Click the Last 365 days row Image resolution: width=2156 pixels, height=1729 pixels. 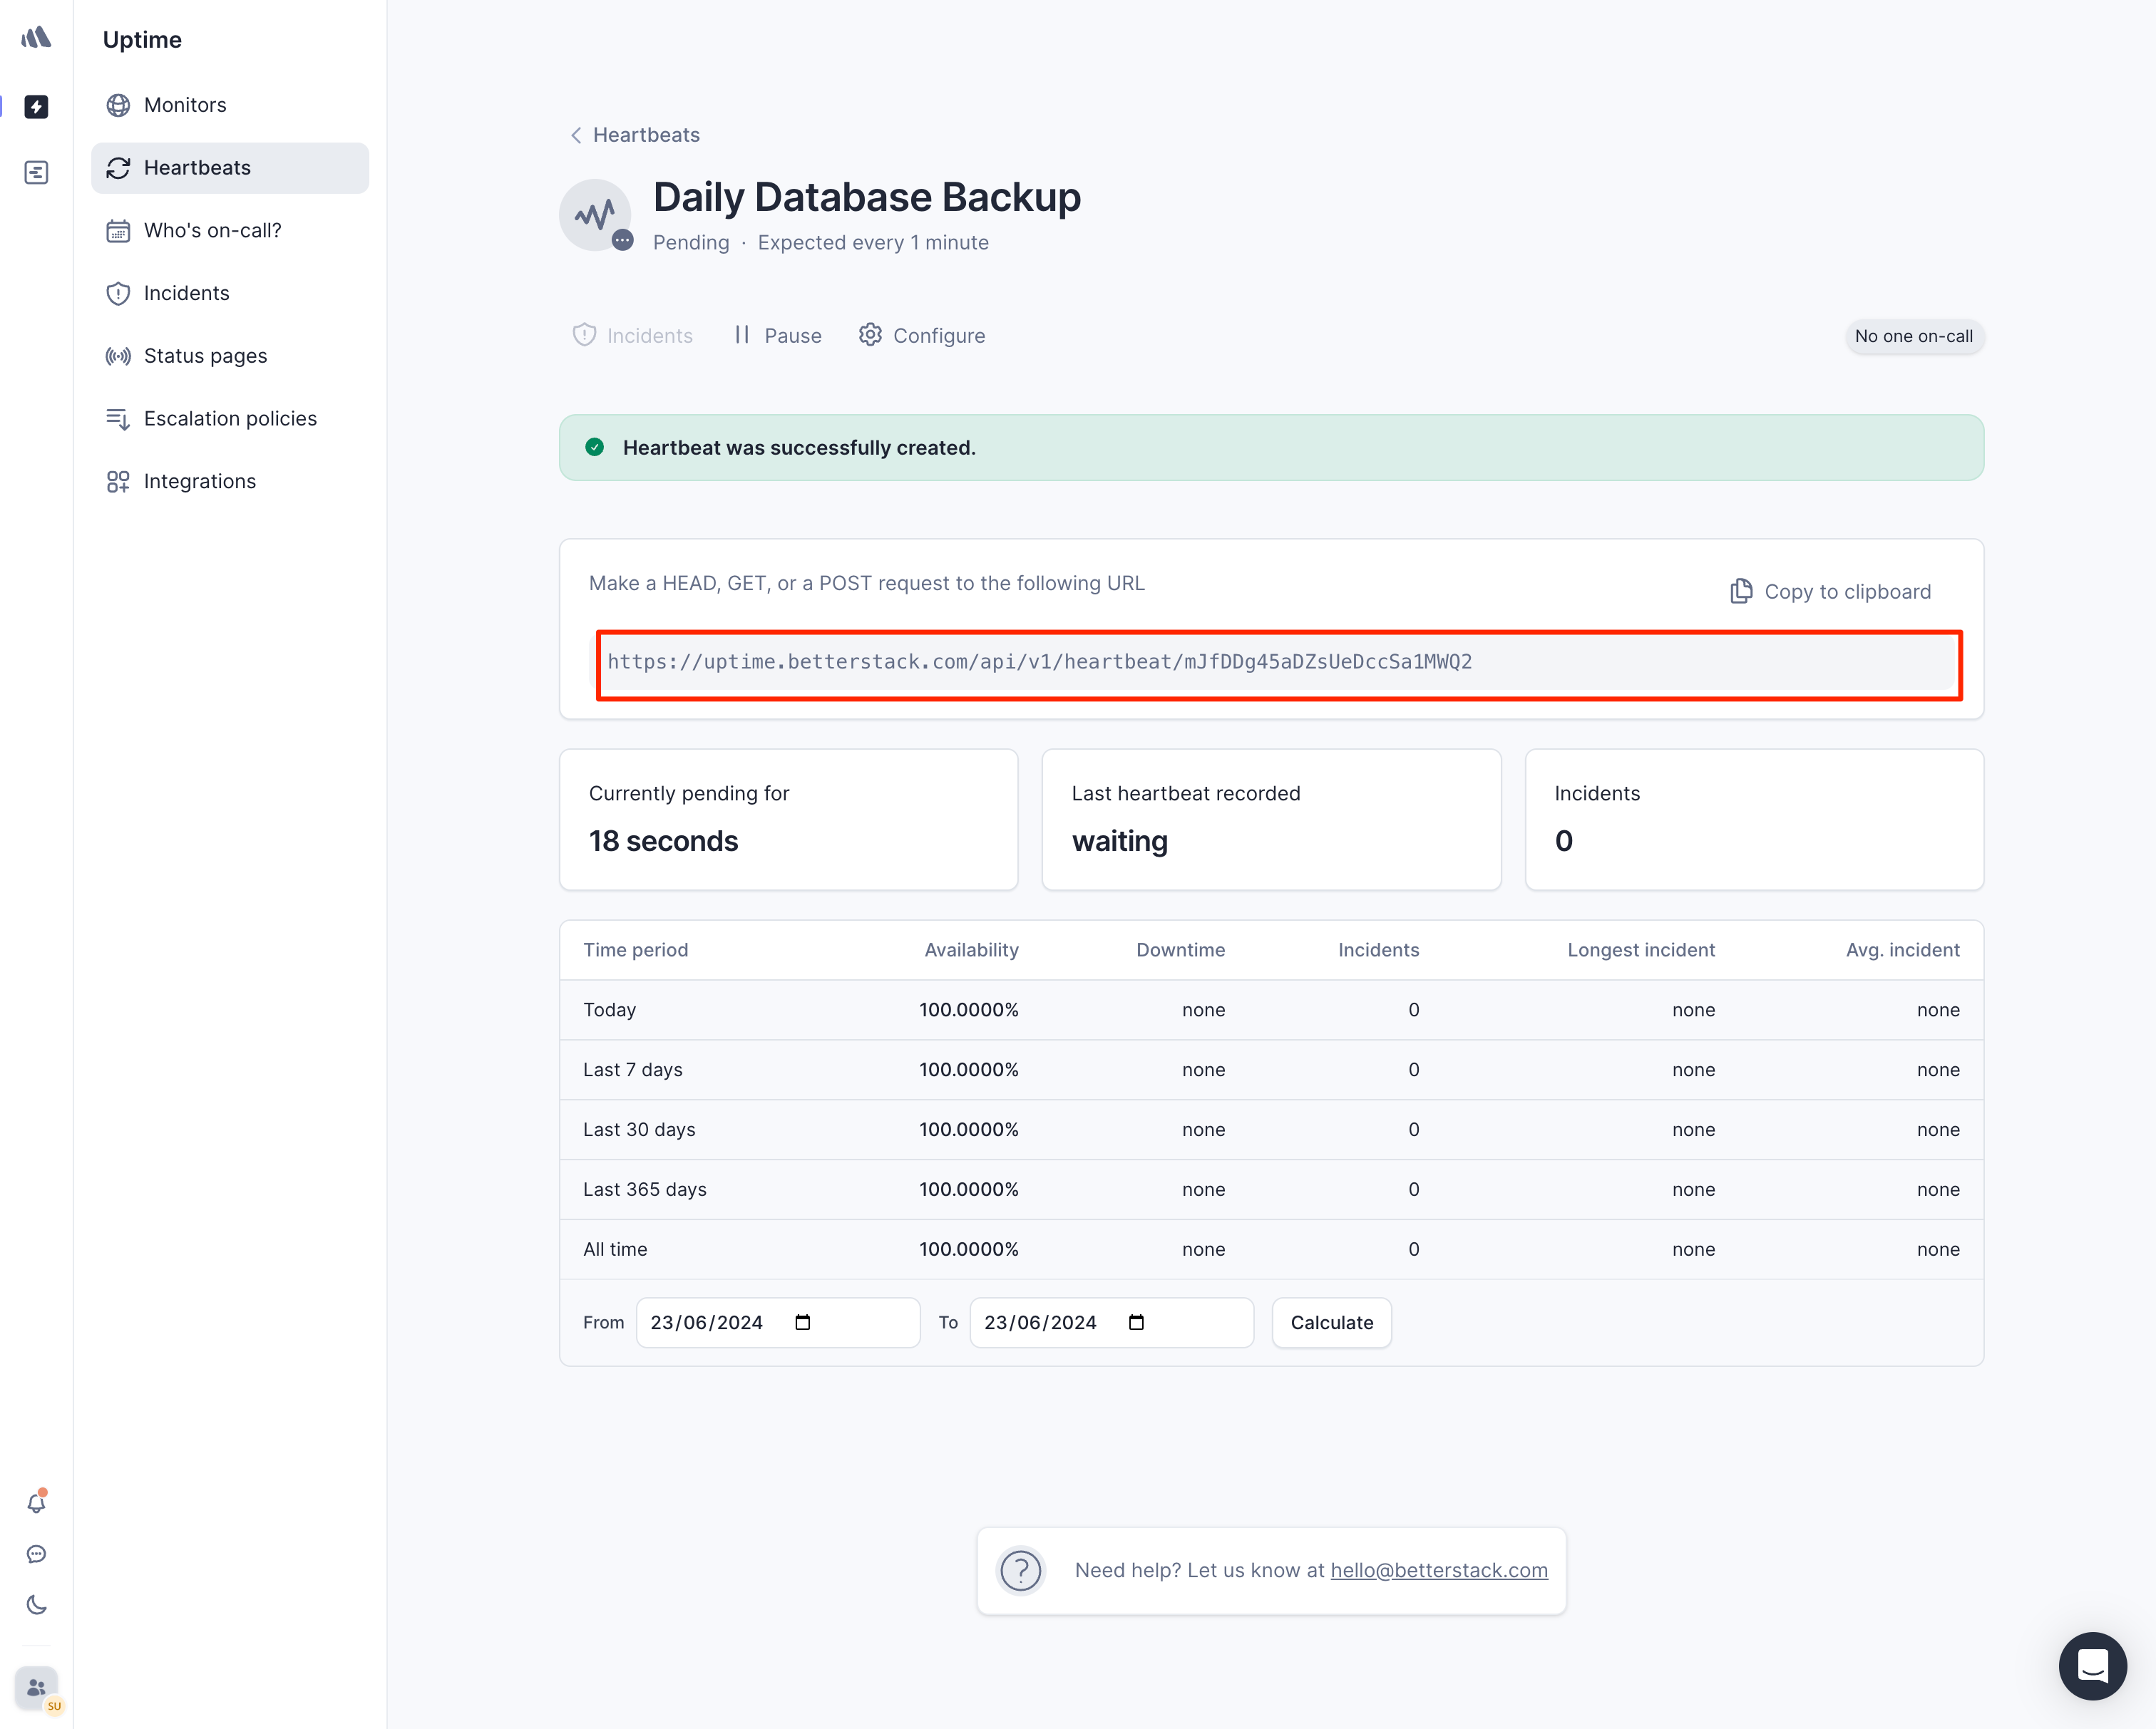(1271, 1189)
